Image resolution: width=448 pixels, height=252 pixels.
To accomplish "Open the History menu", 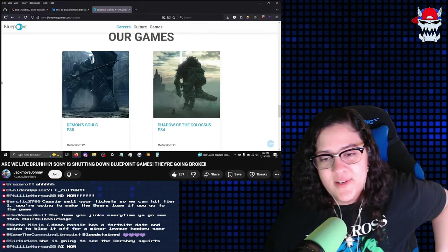I will (24, 3).
